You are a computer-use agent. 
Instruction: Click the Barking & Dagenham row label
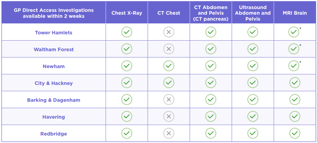coord(54,100)
